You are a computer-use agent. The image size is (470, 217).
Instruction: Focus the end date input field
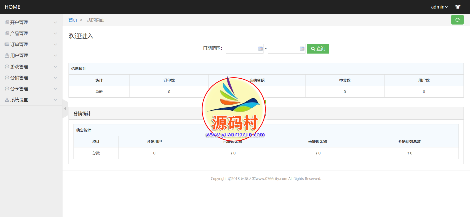click(x=283, y=49)
